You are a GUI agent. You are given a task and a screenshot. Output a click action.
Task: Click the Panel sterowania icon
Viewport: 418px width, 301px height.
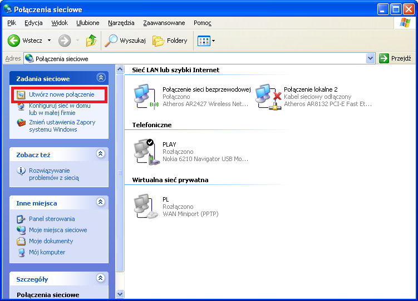[x=21, y=219]
